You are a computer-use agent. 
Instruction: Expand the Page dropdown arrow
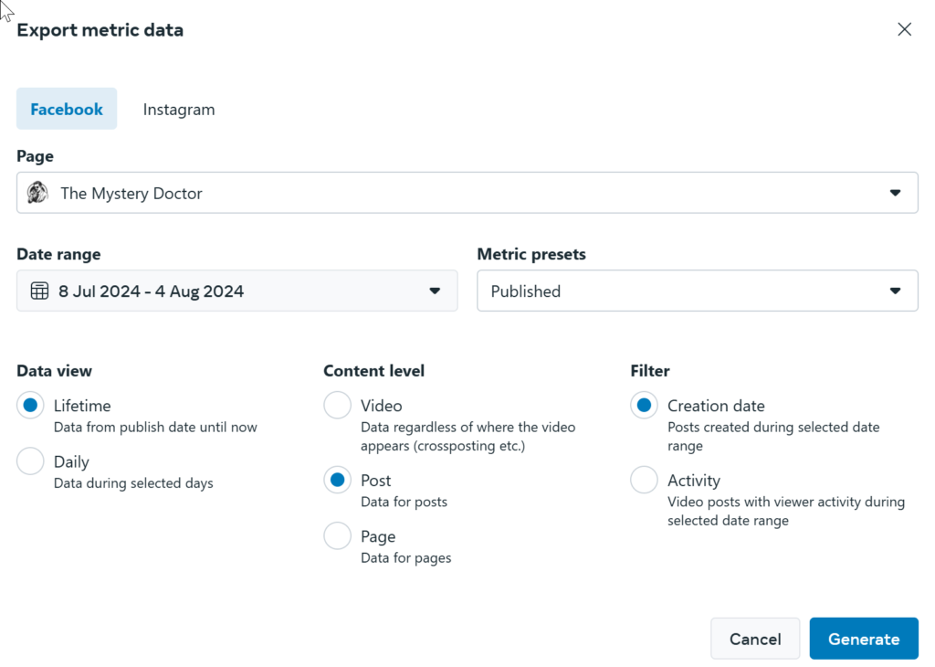click(x=895, y=193)
